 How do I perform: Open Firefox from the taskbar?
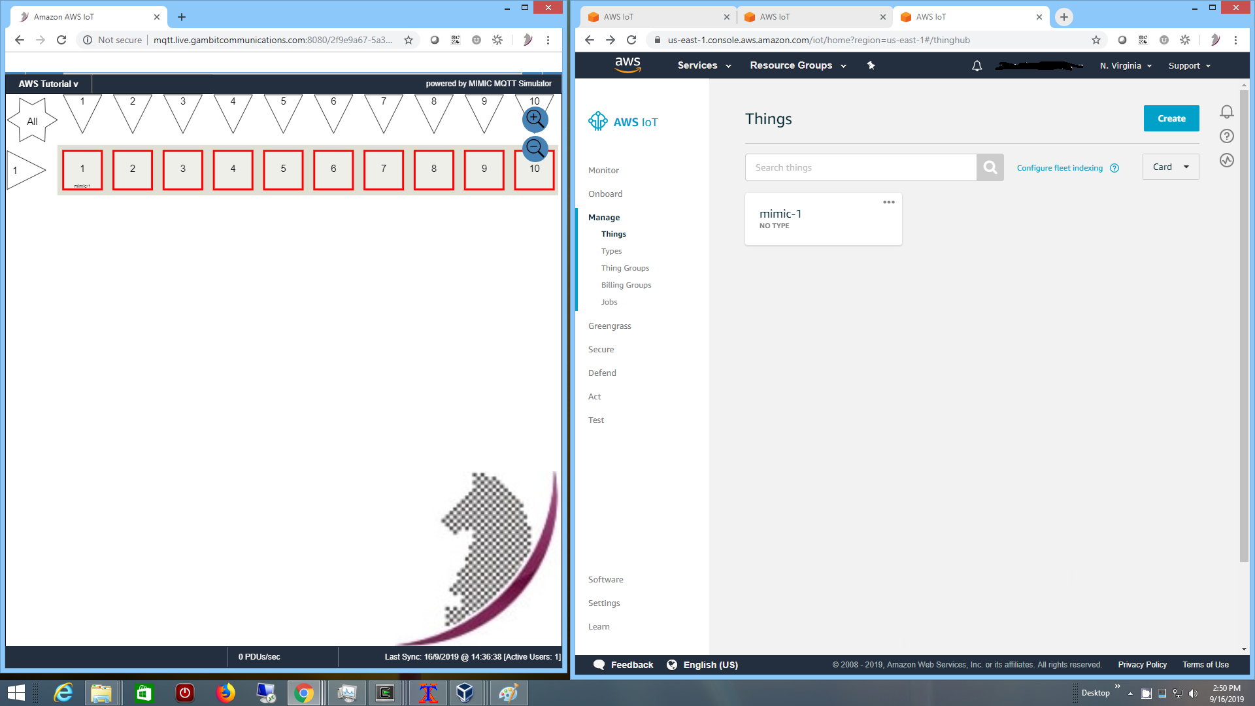point(226,692)
